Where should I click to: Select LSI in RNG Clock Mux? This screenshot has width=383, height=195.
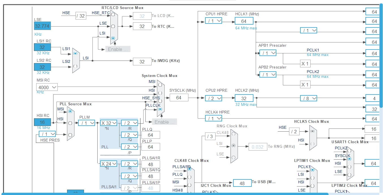[x=233, y=145]
